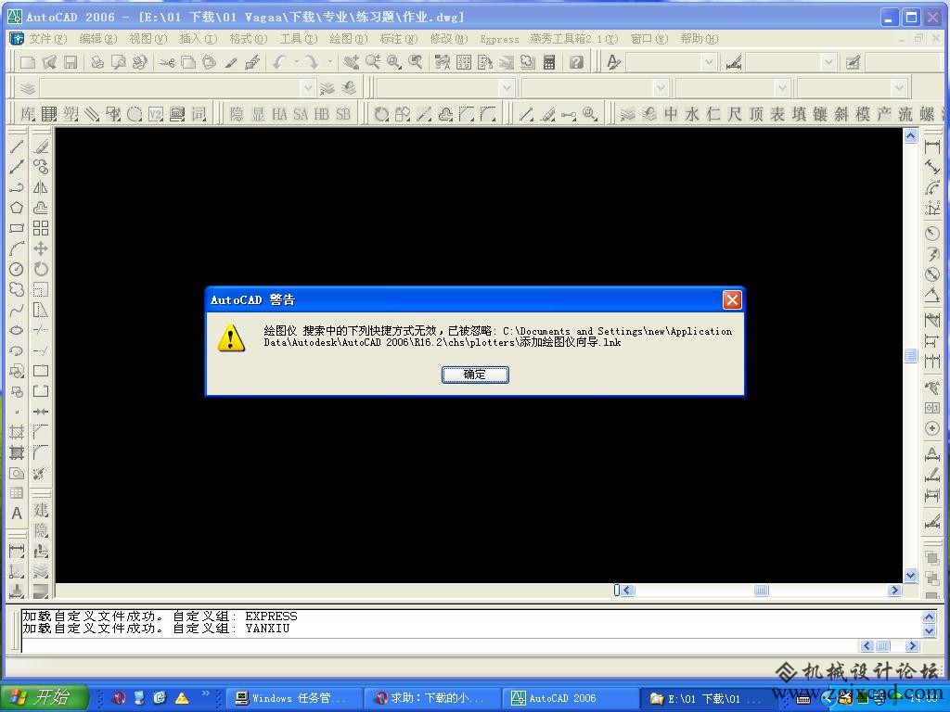Click the drawing area's scroll-down arrow

click(x=911, y=575)
